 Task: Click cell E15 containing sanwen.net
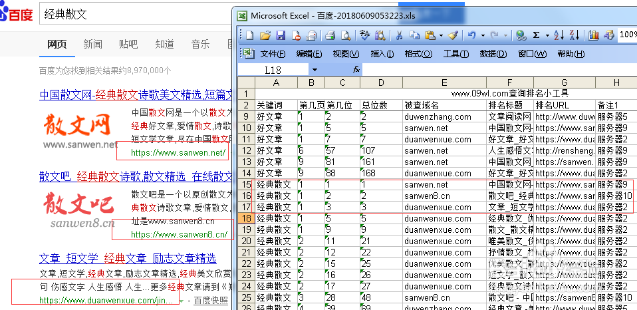click(444, 184)
